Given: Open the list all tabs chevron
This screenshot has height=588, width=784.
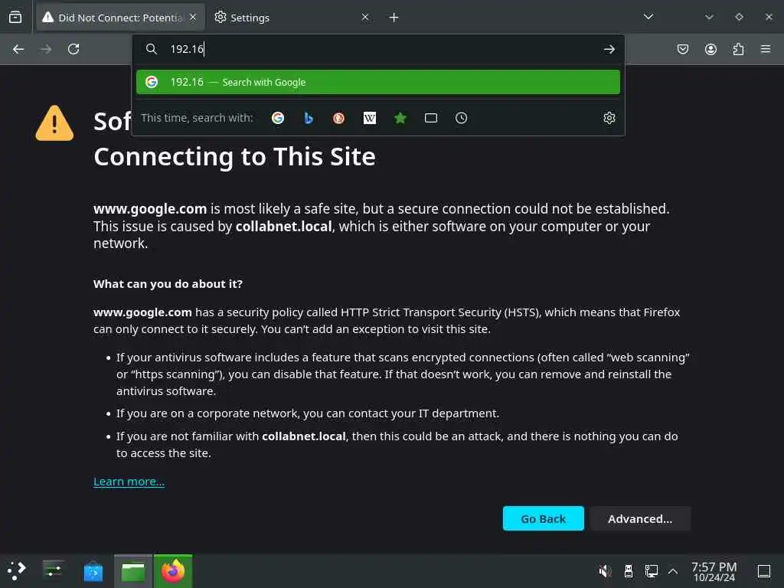Looking at the screenshot, I should click(648, 17).
